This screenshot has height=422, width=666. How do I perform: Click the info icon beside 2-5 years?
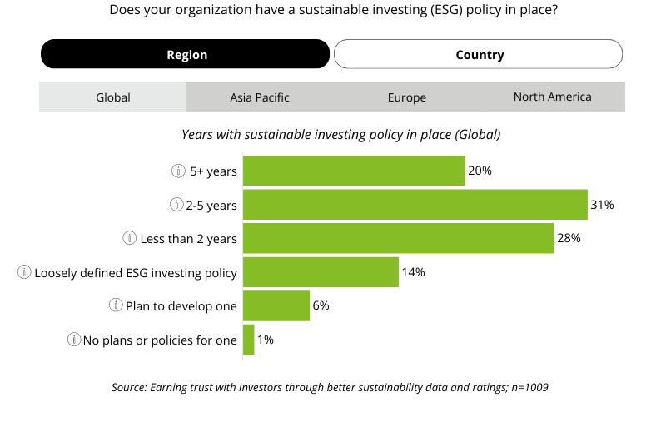click(x=176, y=205)
